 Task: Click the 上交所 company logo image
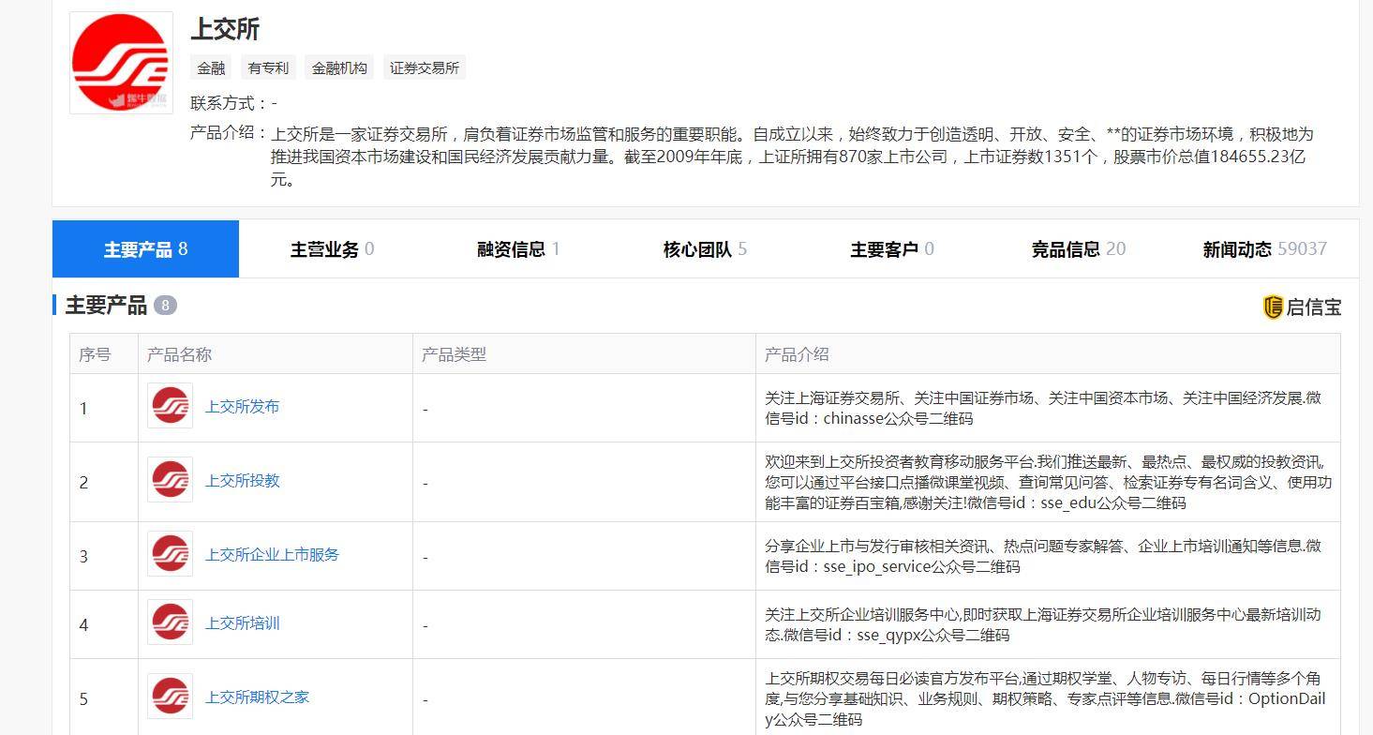tap(121, 63)
